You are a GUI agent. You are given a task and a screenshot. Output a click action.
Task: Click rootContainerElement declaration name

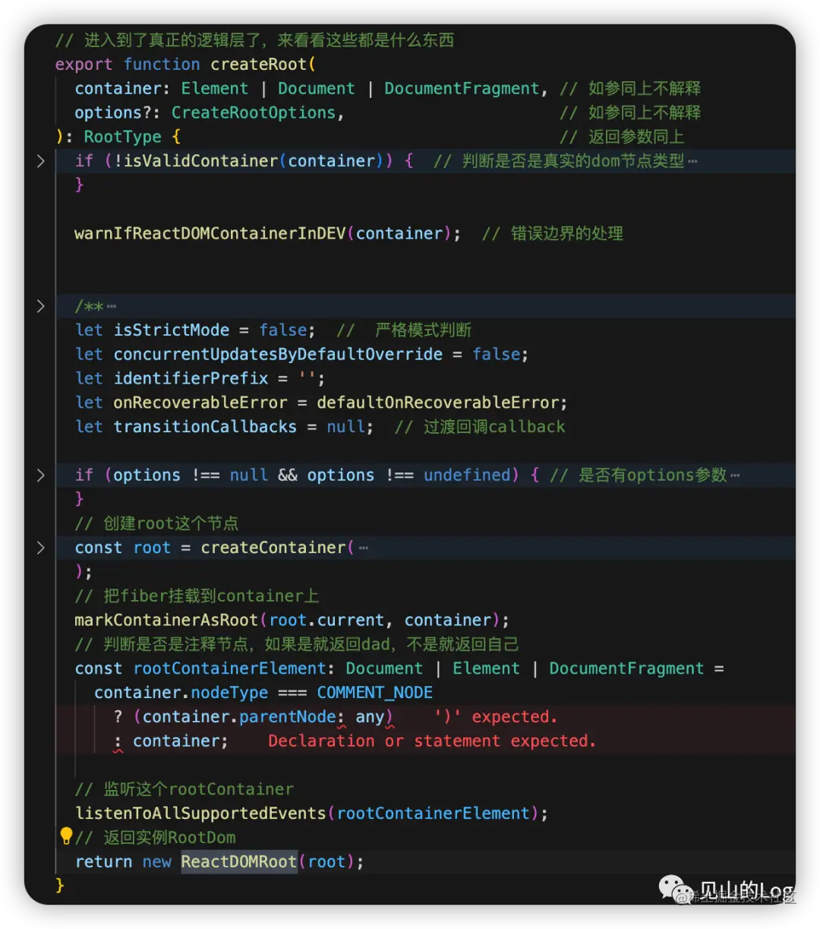pyautogui.click(x=229, y=668)
